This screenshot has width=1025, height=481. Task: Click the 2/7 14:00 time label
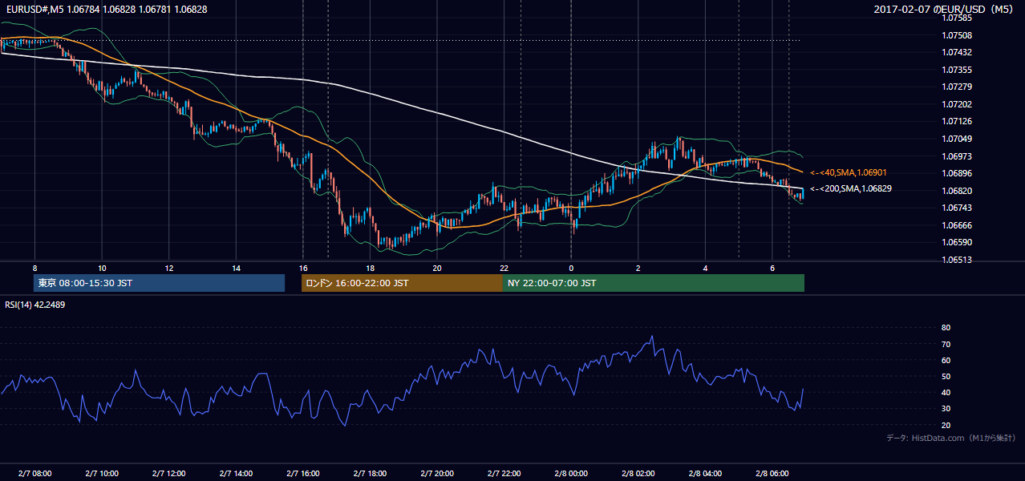236,474
